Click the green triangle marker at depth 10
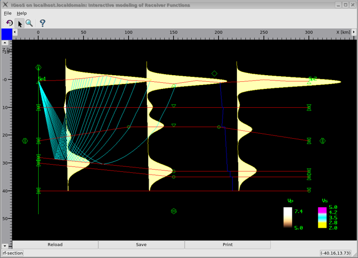358x258 pixels. (x=173, y=106)
